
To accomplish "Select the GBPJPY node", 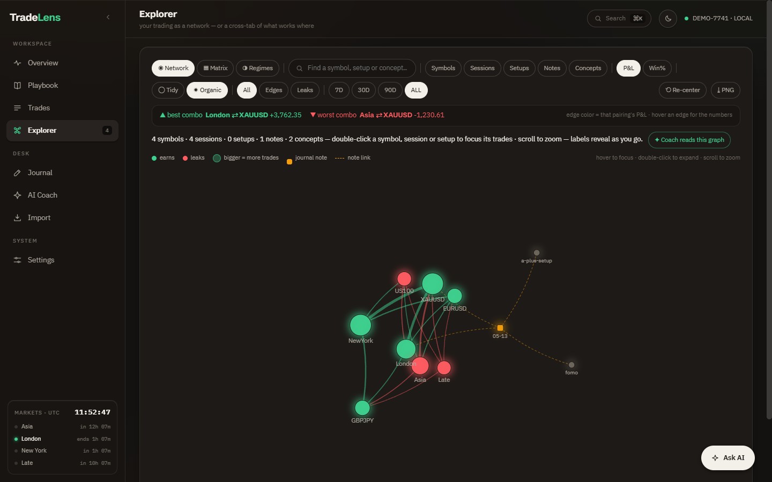I will coord(362,408).
